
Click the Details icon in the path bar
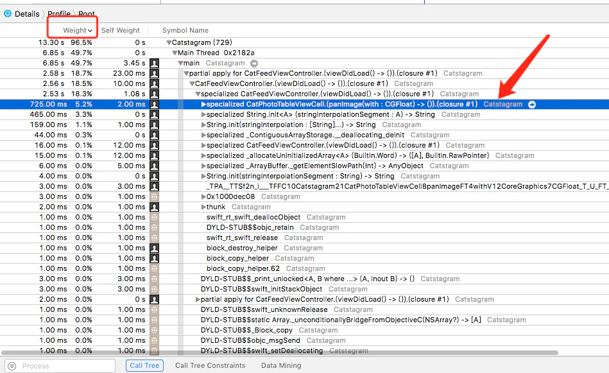pyautogui.click(x=7, y=14)
